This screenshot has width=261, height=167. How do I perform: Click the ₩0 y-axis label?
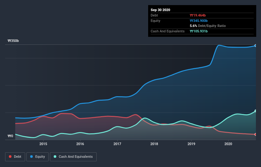tap(10, 136)
